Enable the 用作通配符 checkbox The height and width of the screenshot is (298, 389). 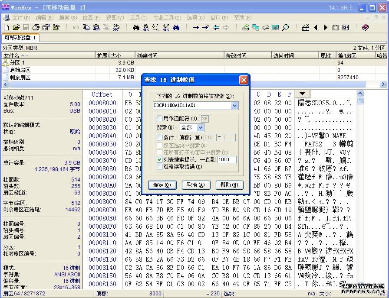click(159, 118)
